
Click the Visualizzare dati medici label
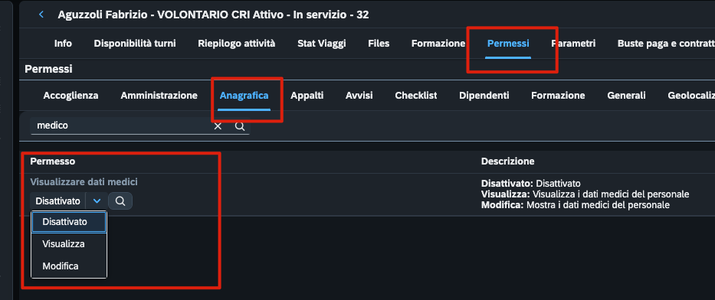(84, 182)
